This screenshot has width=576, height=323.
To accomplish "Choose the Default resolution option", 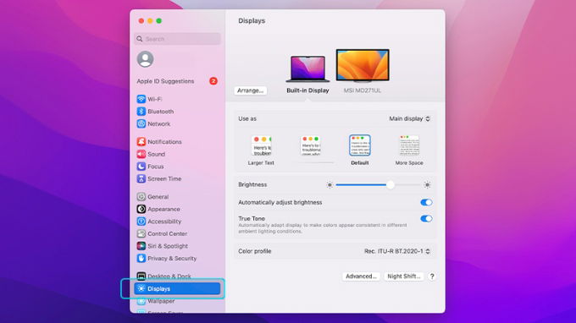I will click(x=360, y=150).
